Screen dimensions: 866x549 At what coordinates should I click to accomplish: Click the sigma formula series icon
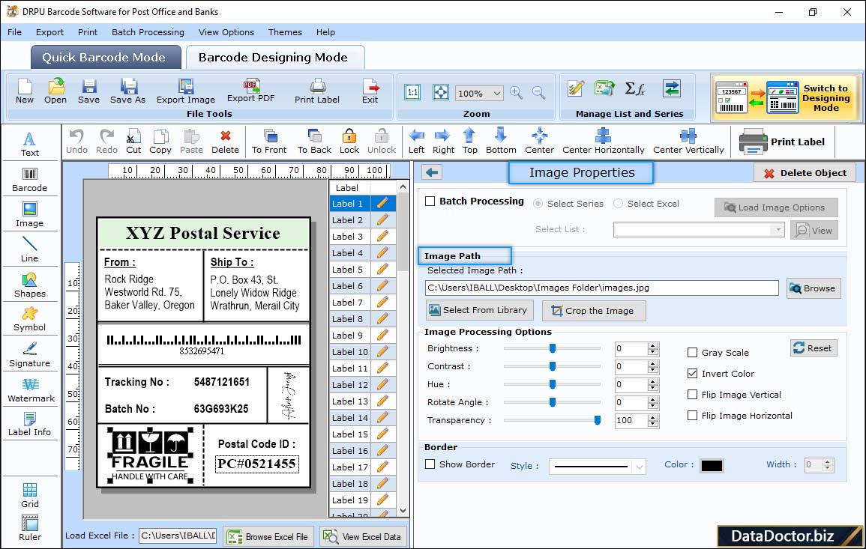click(634, 88)
